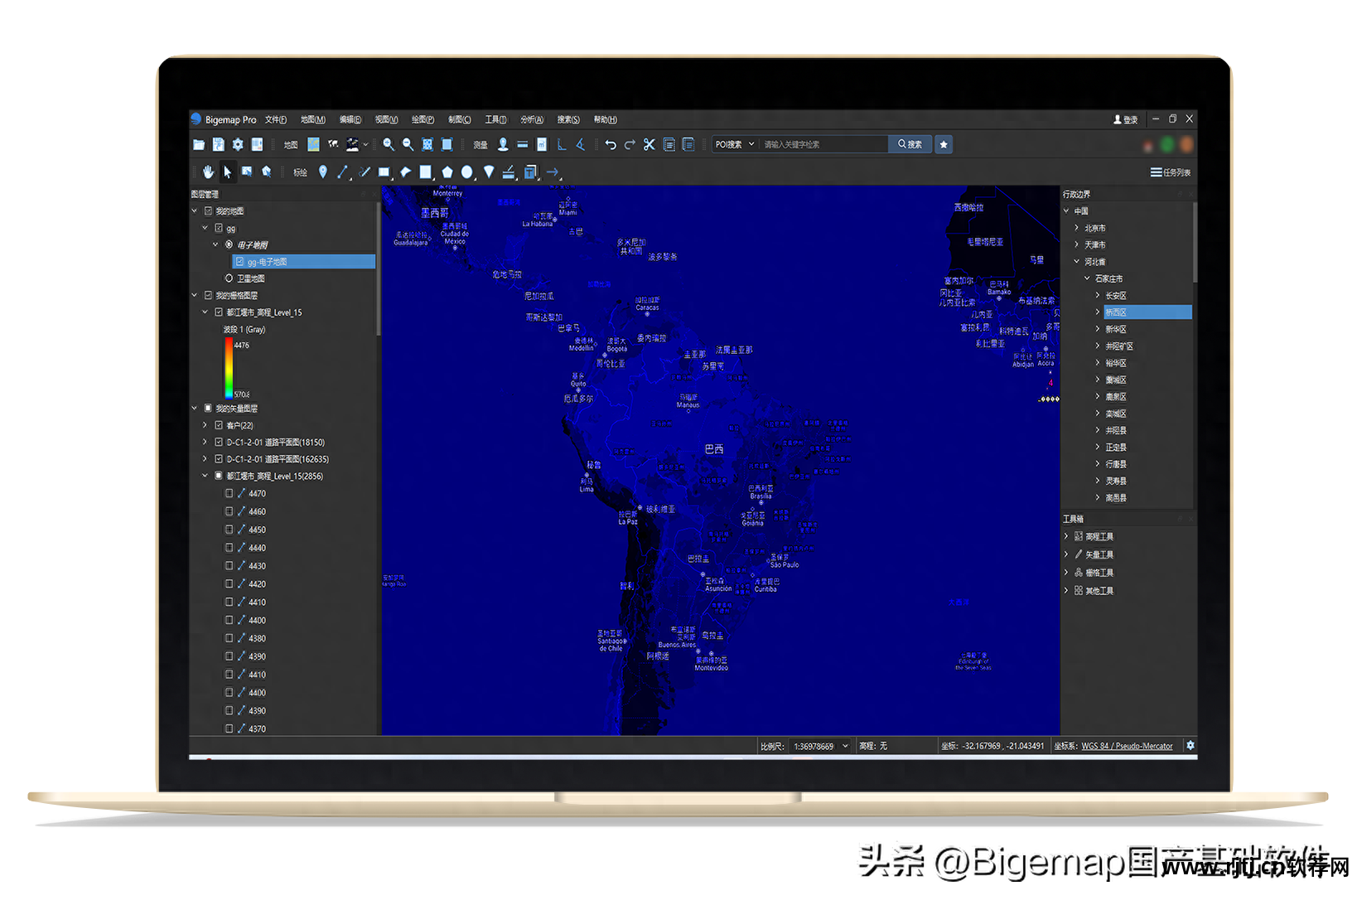
Task: Click the zoom out magnifier icon
Action: [x=408, y=144]
